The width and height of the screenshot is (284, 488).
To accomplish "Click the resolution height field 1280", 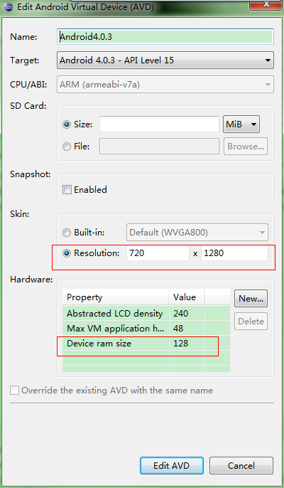I will coord(234,253).
